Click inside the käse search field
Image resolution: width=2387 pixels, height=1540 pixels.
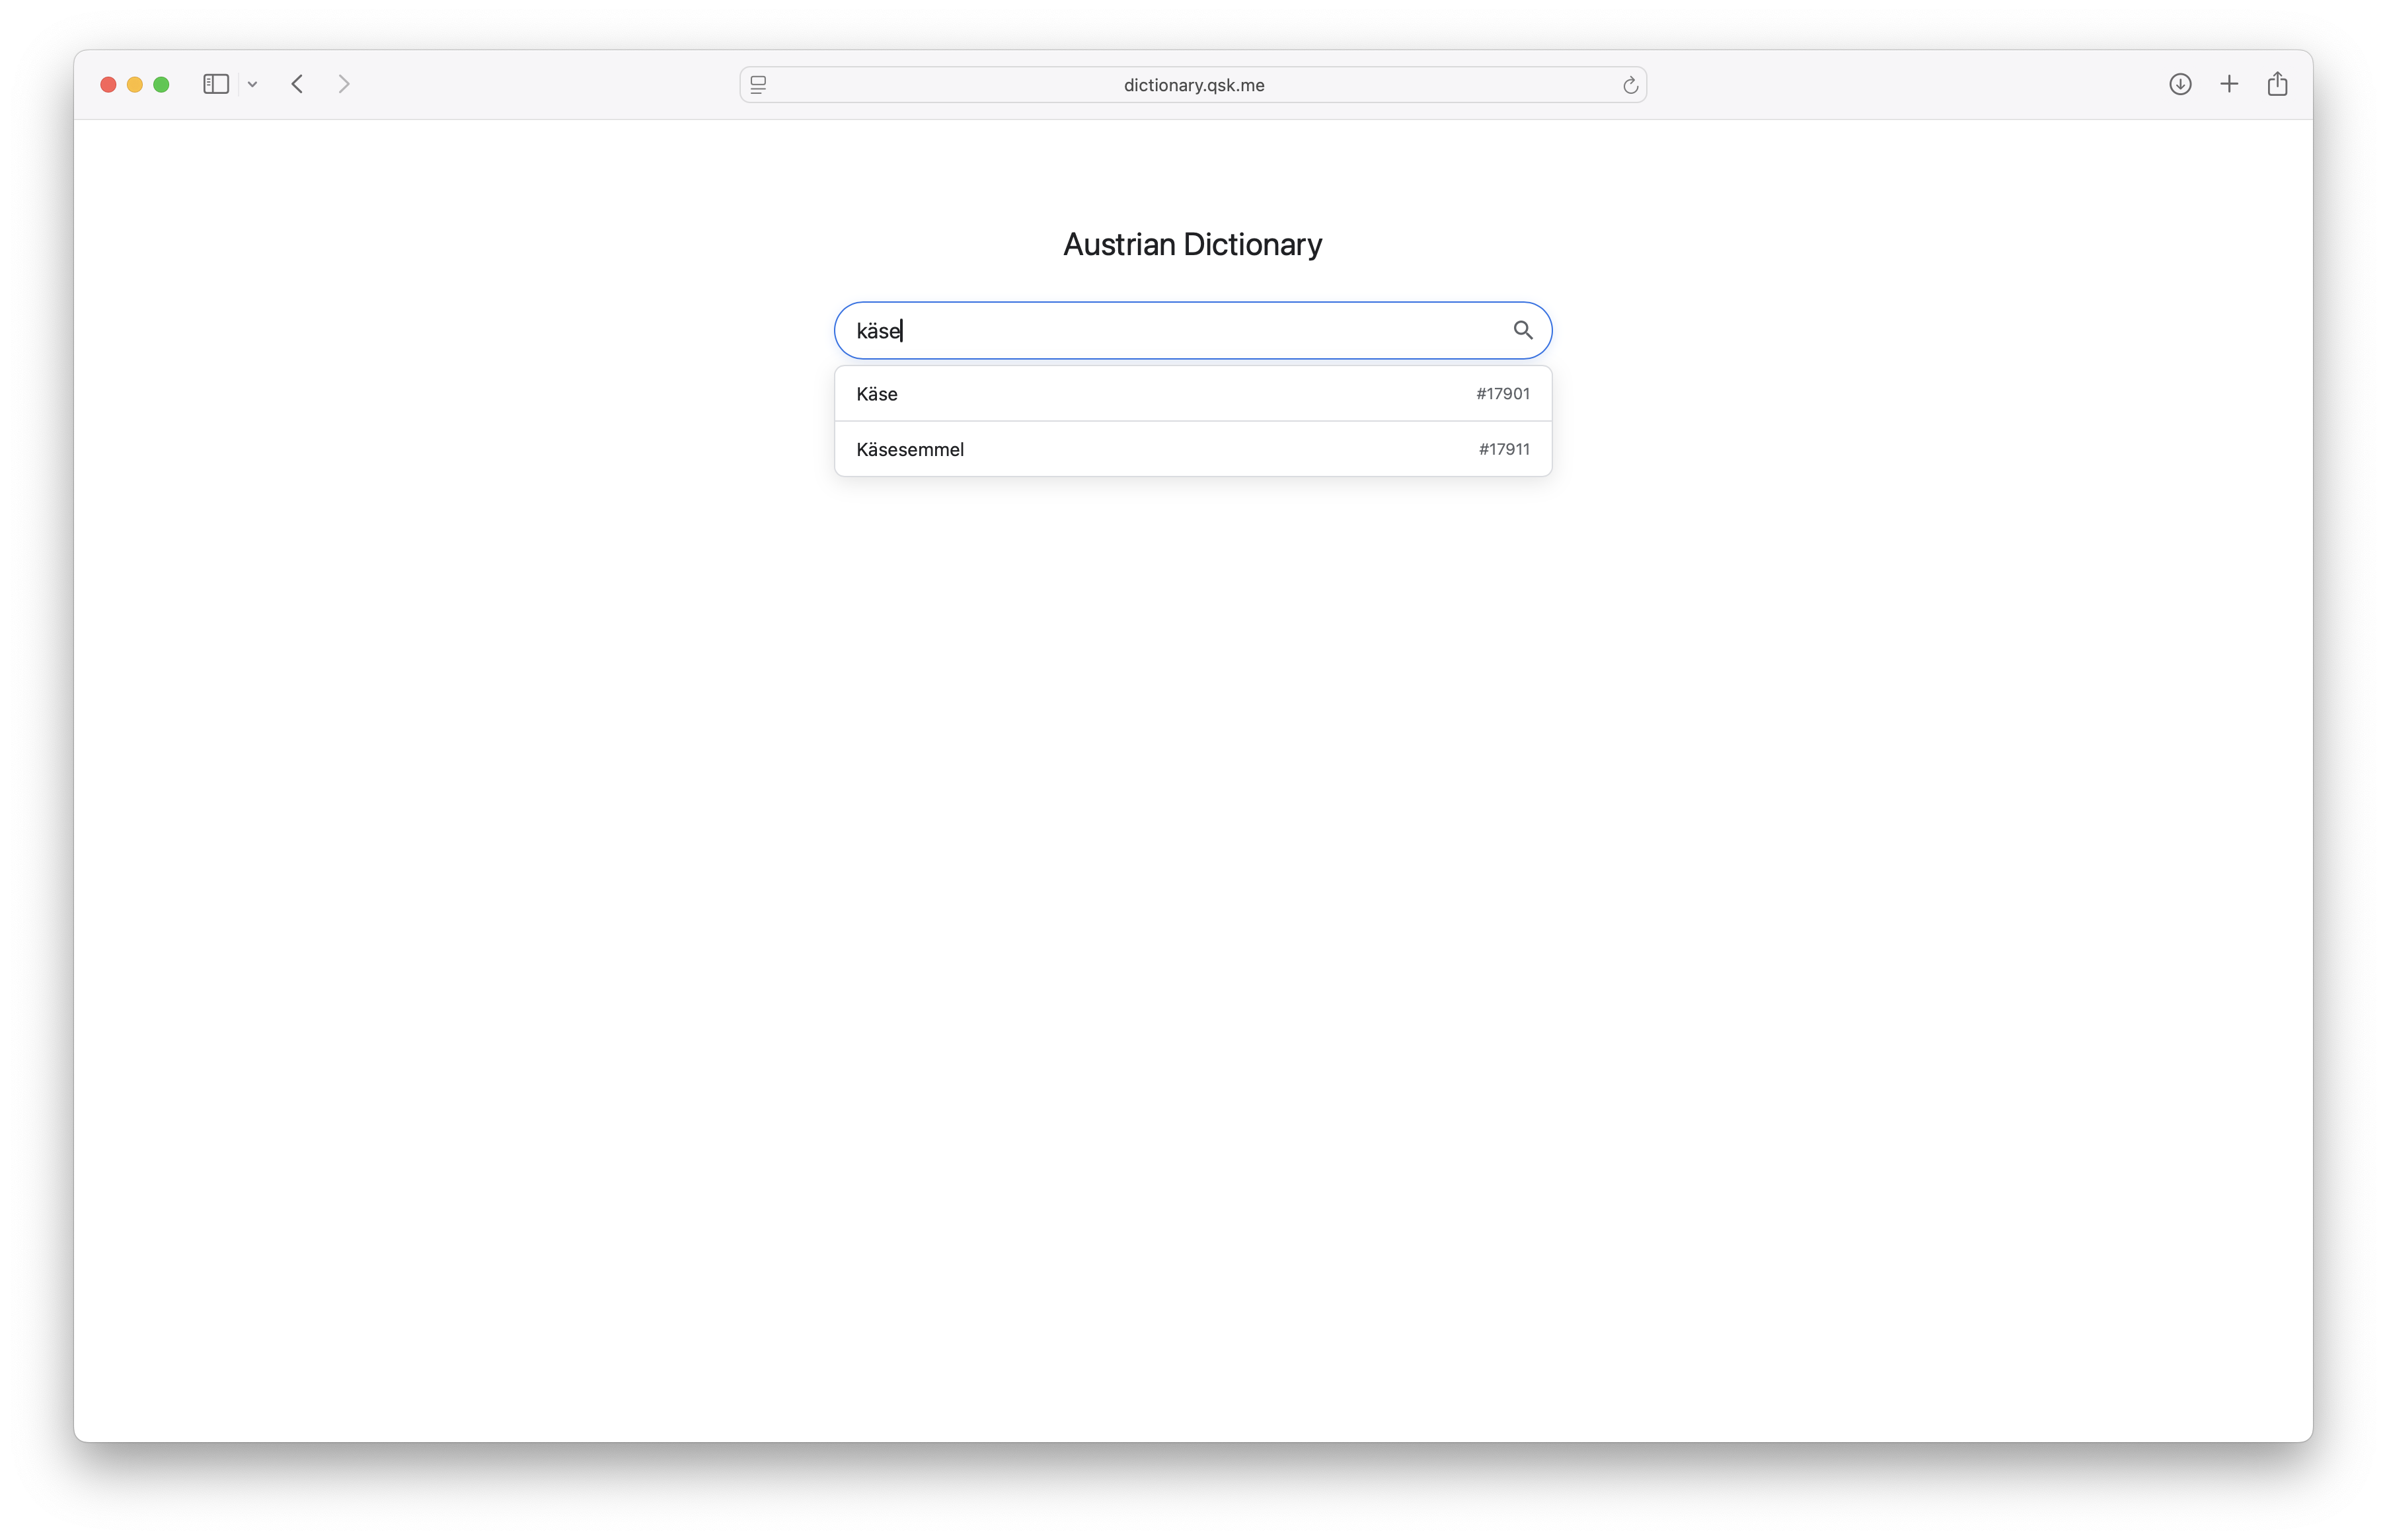1170,331
